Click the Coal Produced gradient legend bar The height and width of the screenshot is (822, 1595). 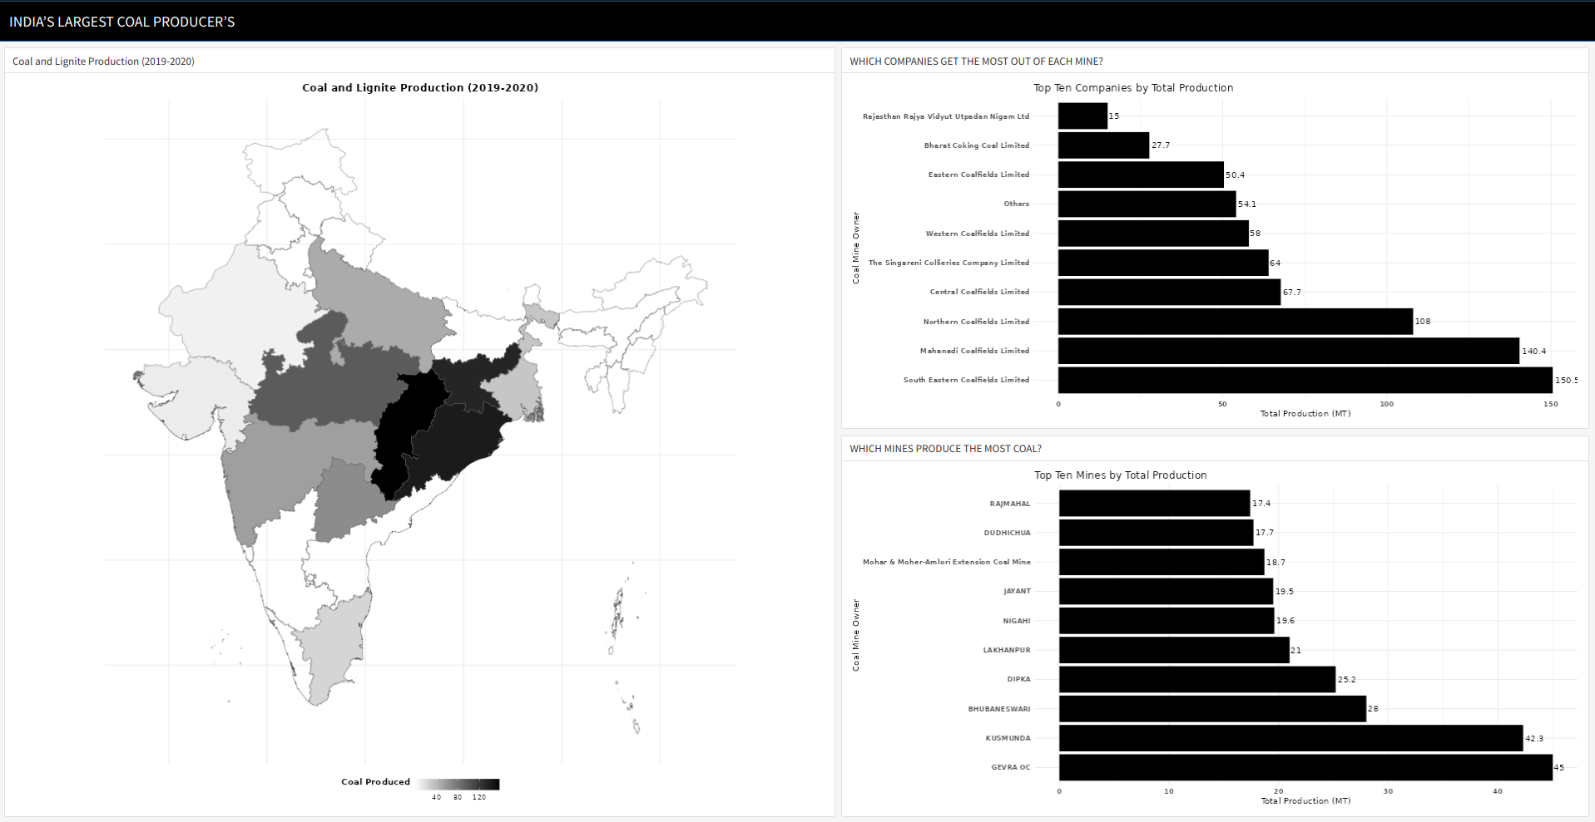click(x=458, y=784)
